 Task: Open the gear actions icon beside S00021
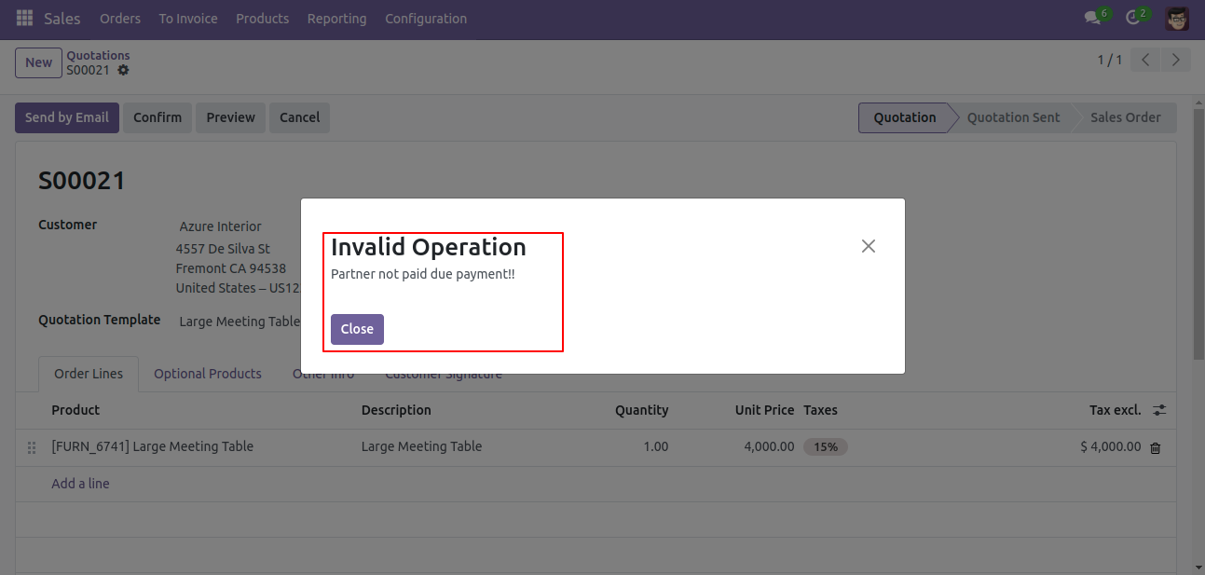(123, 71)
